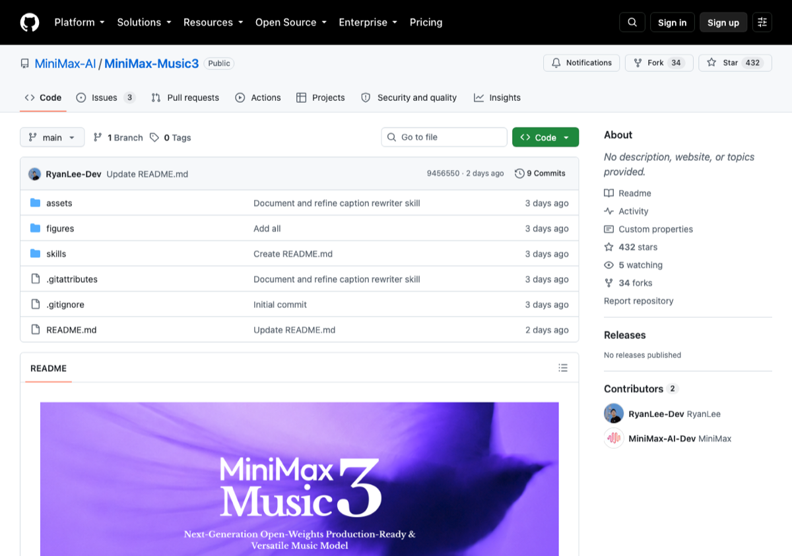
Task: Open the appearance settings sliders icon
Action: [762, 22]
